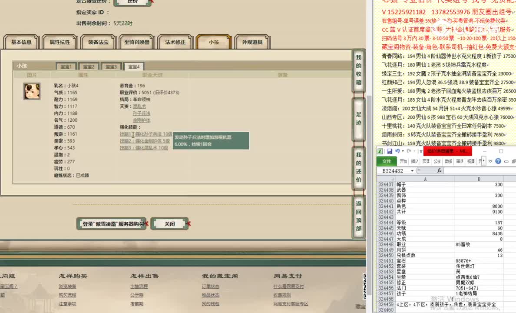Open the Undo history dropdown arrow
Viewport: 516px width, 313px height.
(x=402, y=151)
